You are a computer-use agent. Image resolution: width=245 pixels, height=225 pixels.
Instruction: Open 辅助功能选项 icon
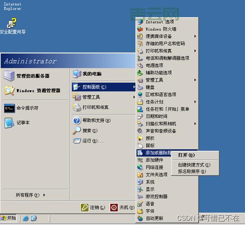click(140, 73)
